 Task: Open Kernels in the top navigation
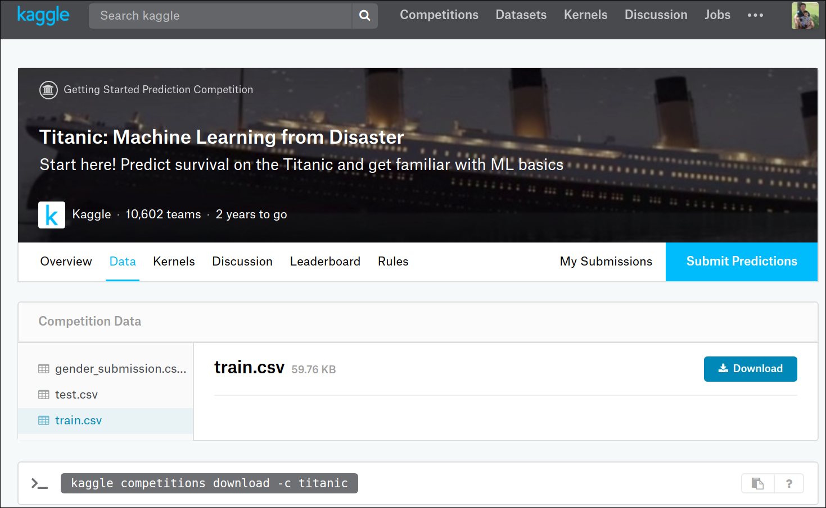(x=586, y=15)
